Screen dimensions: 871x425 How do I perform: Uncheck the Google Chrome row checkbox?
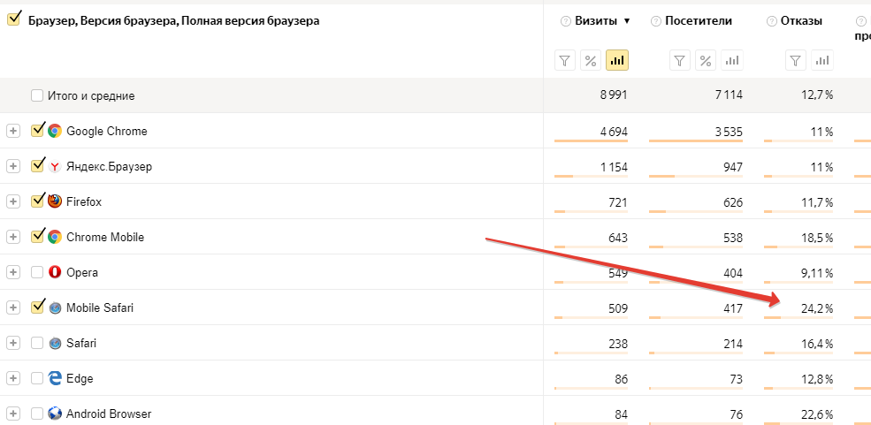click(37, 131)
